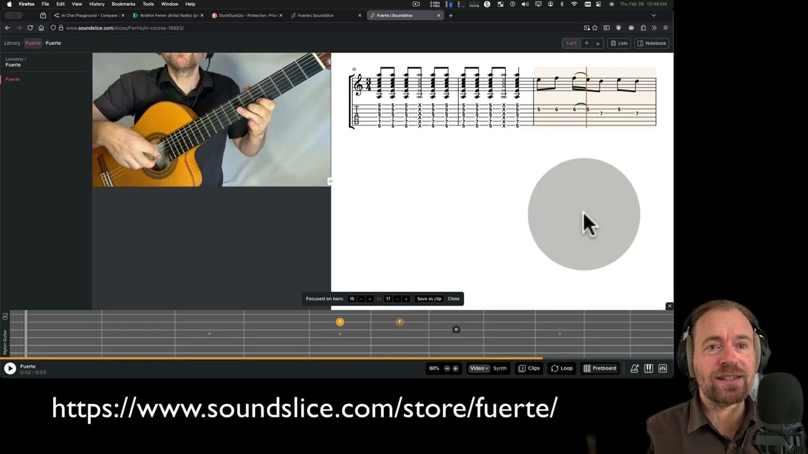The image size is (808, 454).
Task: Go back in browser history
Action: [8, 28]
